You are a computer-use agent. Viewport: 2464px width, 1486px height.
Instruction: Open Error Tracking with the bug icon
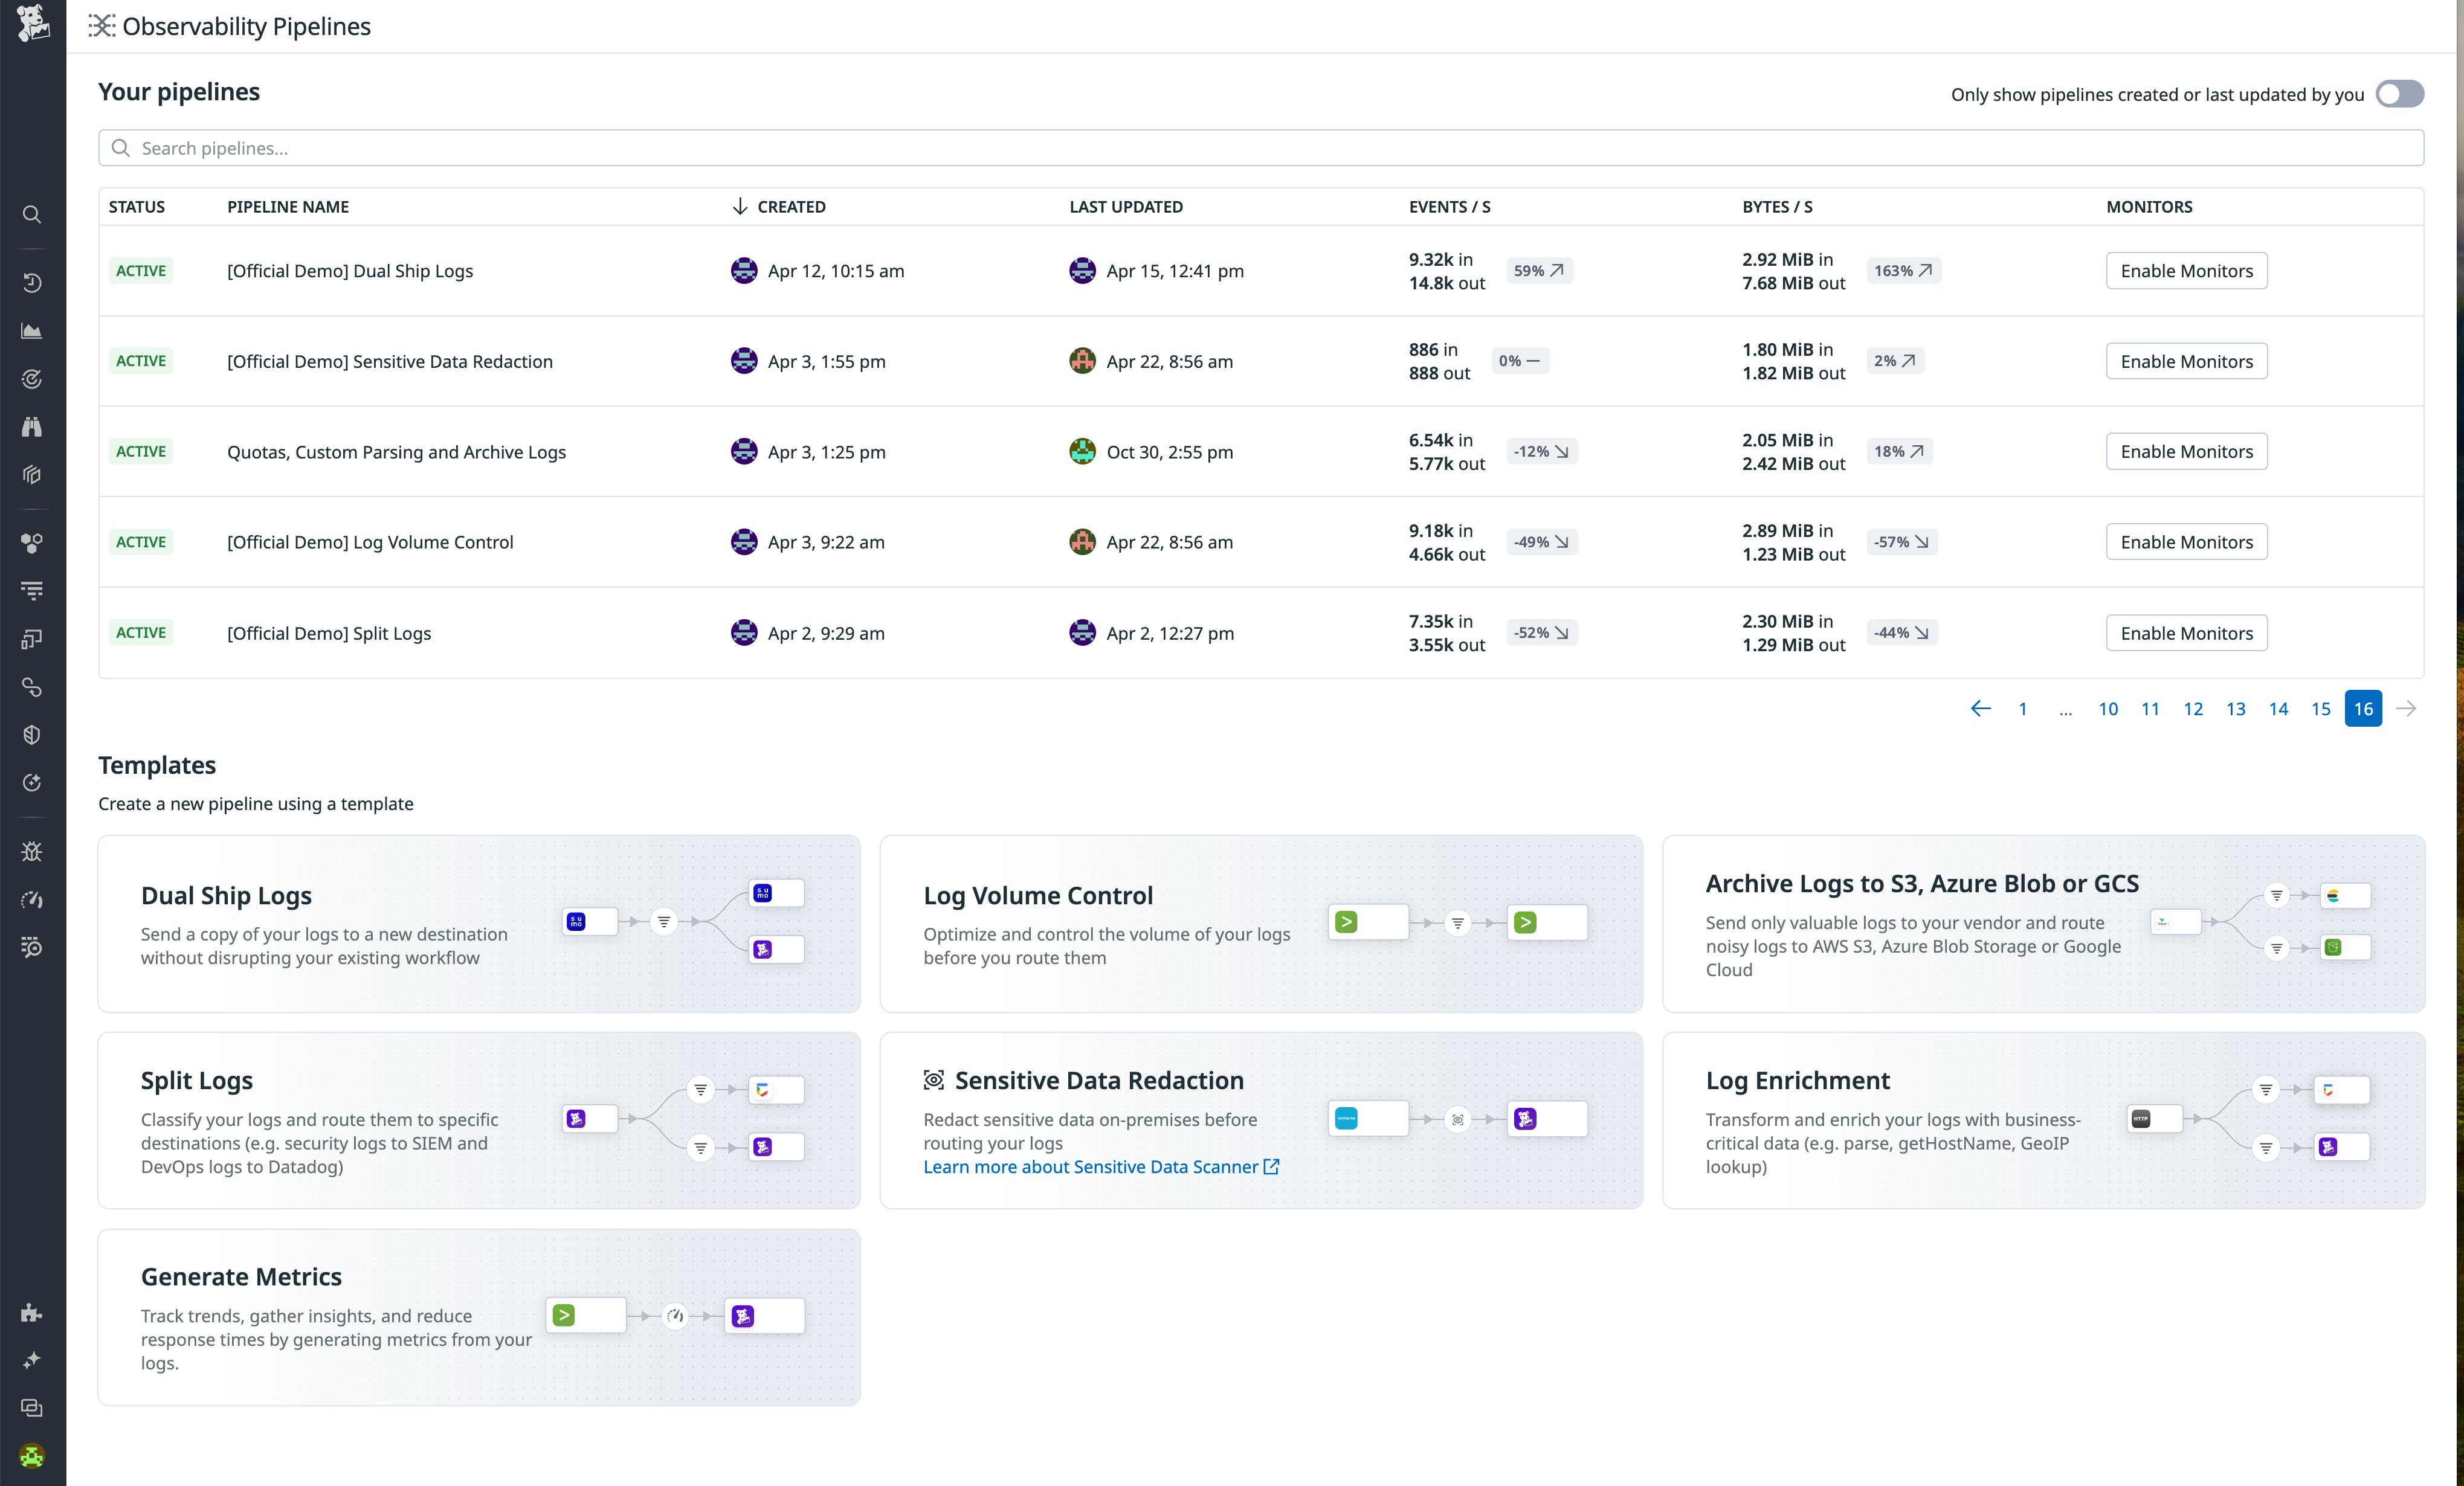click(31, 851)
